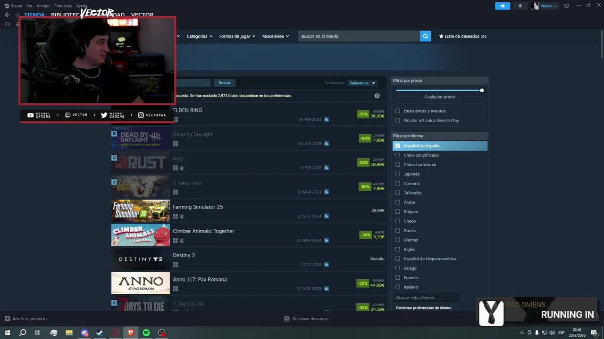This screenshot has height=339, width=604.
Task: Open Brave browser from the taskbar
Action: (x=131, y=333)
